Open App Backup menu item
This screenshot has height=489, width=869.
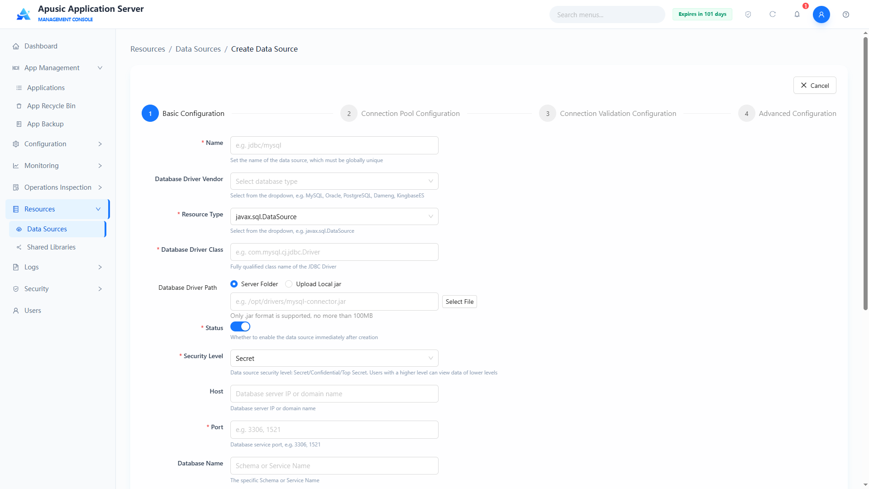pyautogui.click(x=57, y=124)
